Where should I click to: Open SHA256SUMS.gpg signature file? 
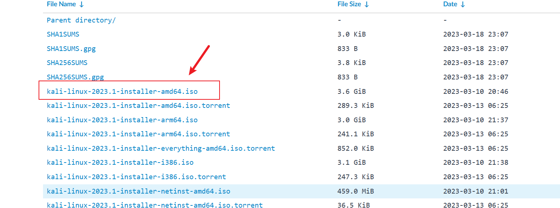click(75, 77)
